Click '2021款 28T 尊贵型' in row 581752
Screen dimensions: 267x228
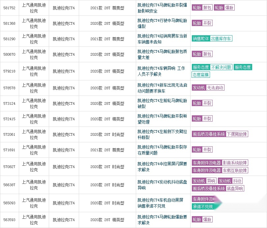tap(107, 8)
